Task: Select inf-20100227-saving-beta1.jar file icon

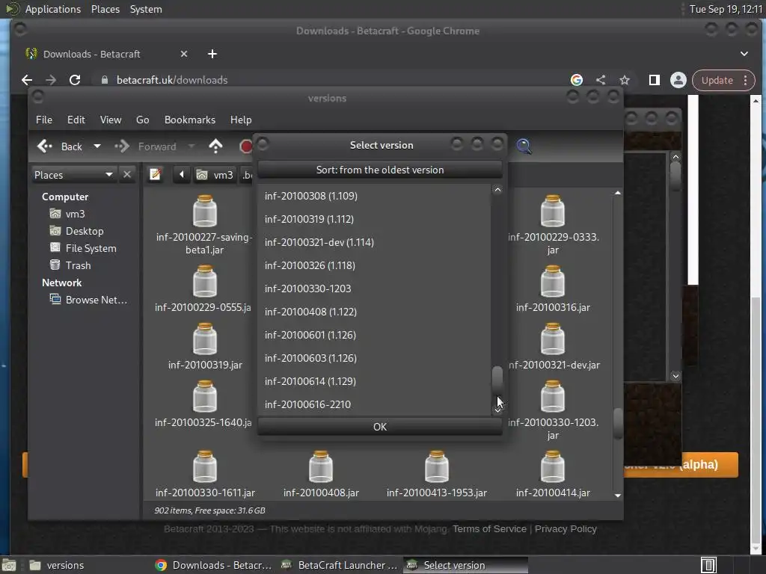Action: pyautogui.click(x=205, y=212)
